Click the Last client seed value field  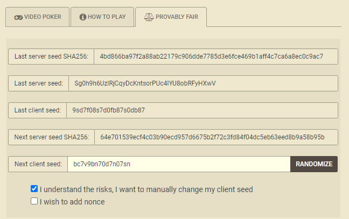click(x=201, y=110)
